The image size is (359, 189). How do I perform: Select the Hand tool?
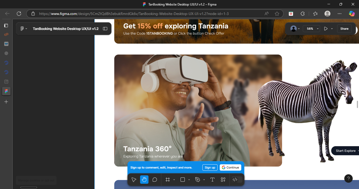144,180
